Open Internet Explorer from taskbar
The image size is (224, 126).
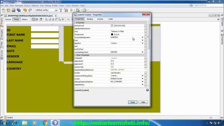click(15, 123)
